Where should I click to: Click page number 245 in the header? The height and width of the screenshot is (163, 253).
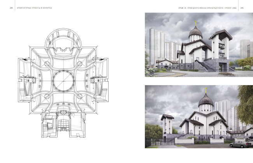click(x=242, y=7)
